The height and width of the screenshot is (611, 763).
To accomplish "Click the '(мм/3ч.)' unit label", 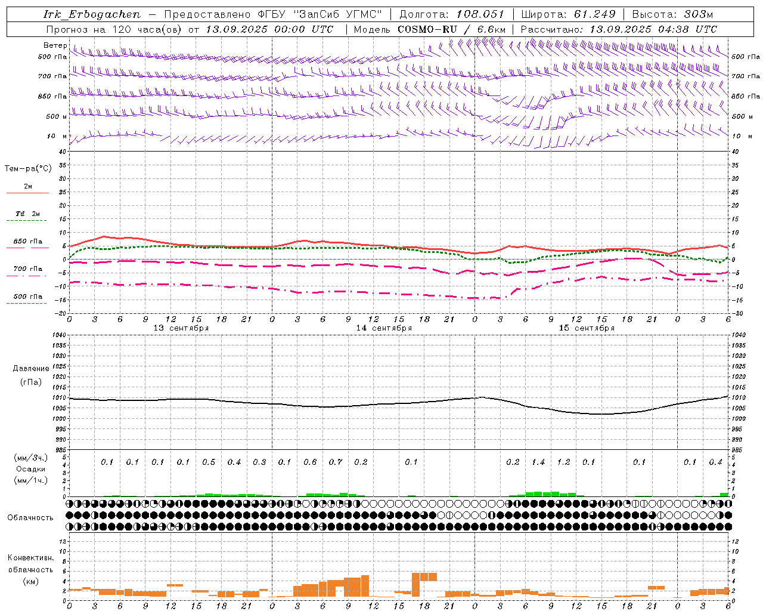I will 31,458.
